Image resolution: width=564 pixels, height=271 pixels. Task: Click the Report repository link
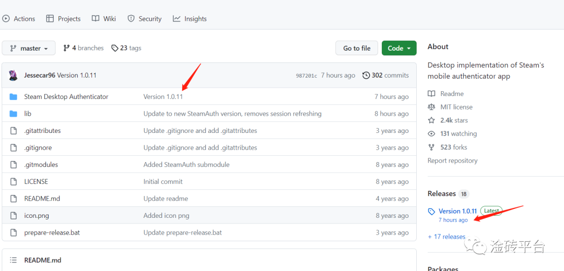pos(452,161)
